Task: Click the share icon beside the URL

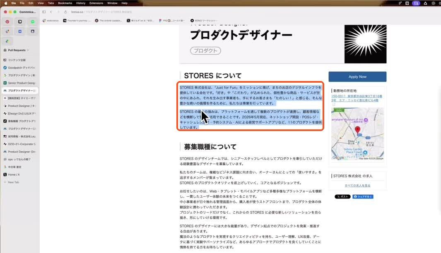Action: coord(65,12)
